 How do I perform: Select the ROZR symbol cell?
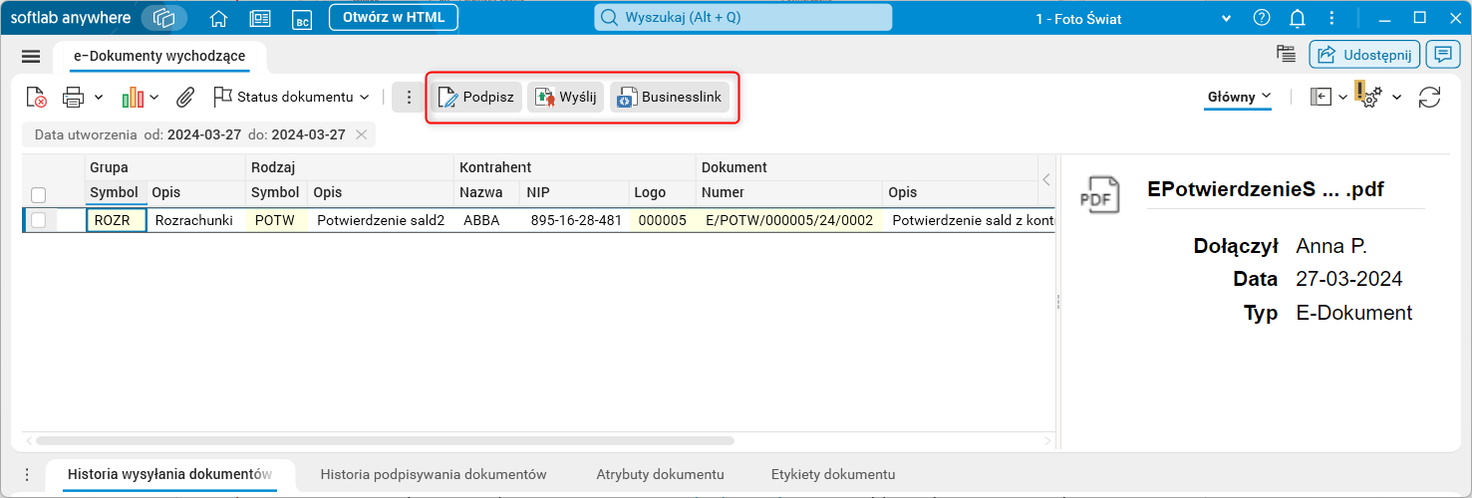pos(117,220)
